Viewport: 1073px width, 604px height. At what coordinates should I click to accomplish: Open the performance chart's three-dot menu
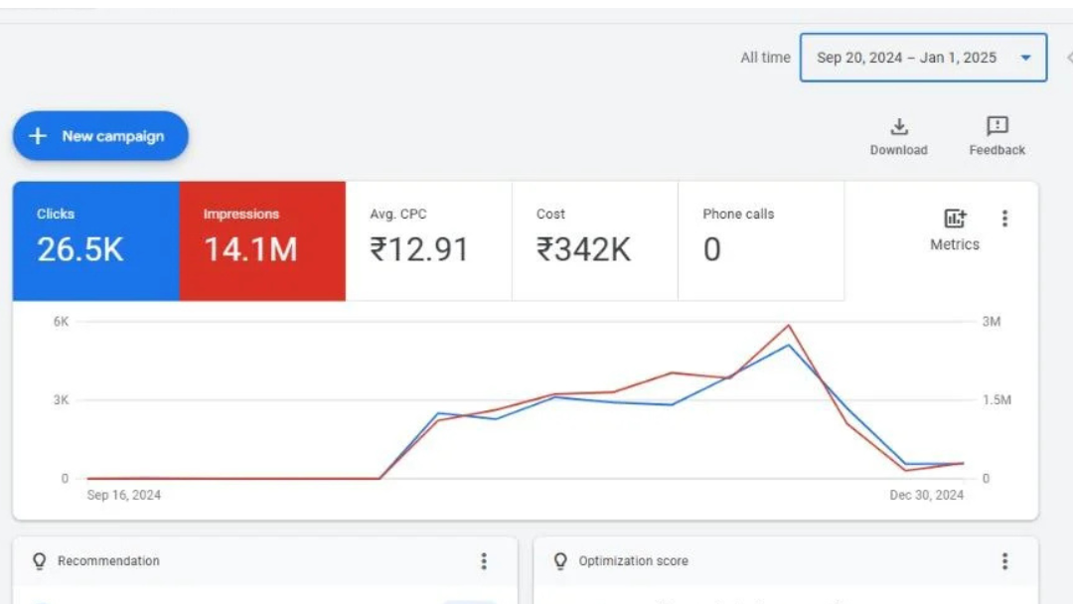click(1004, 219)
